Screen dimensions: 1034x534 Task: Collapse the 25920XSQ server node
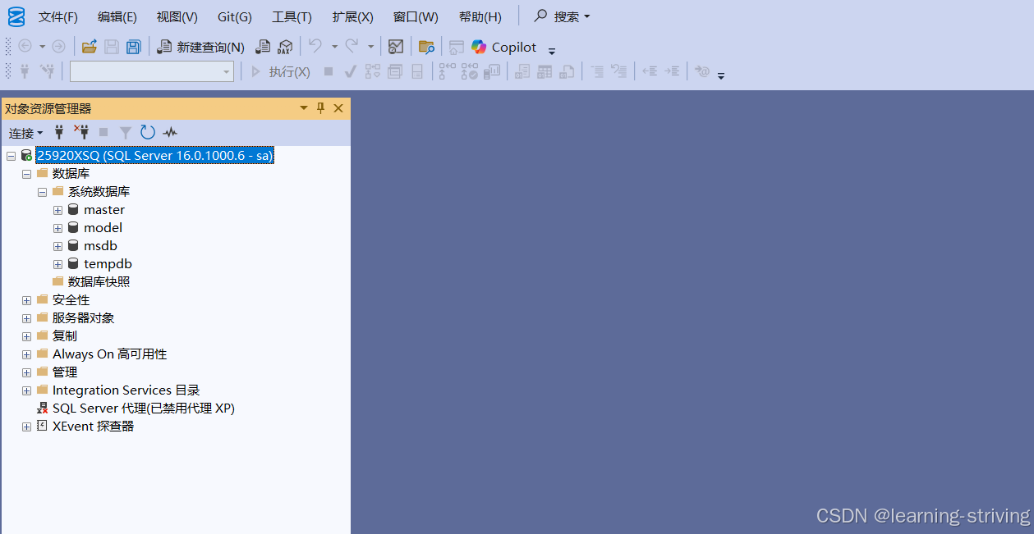tap(11, 156)
